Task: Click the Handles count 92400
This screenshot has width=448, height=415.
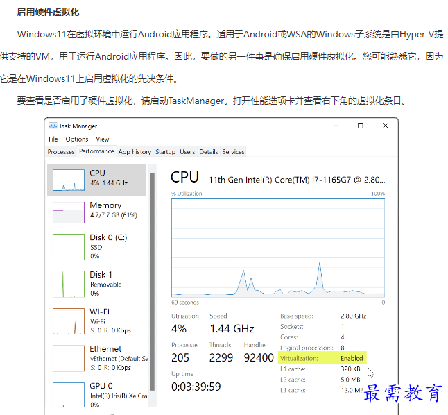Action: (259, 357)
